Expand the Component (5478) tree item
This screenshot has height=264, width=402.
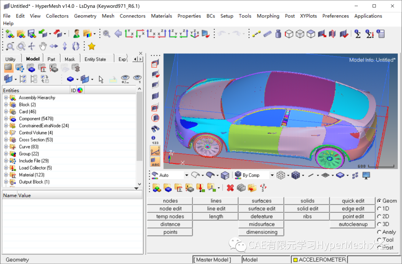(x=7, y=118)
